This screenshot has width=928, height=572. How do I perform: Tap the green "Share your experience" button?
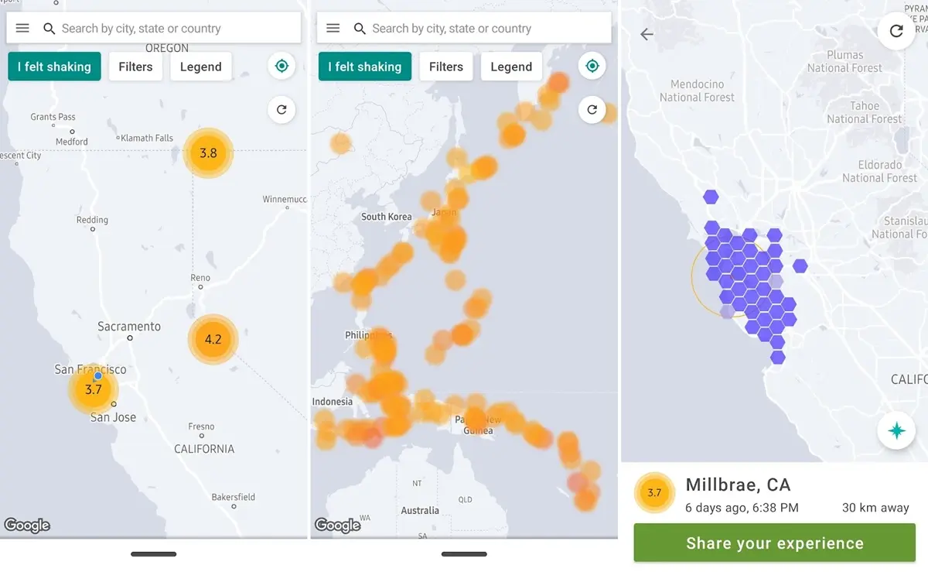click(x=774, y=543)
